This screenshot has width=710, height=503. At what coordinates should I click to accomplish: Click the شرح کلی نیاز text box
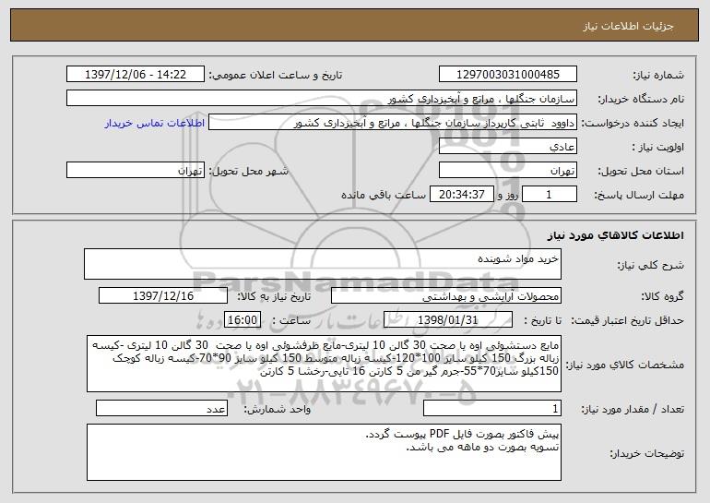point(323,264)
